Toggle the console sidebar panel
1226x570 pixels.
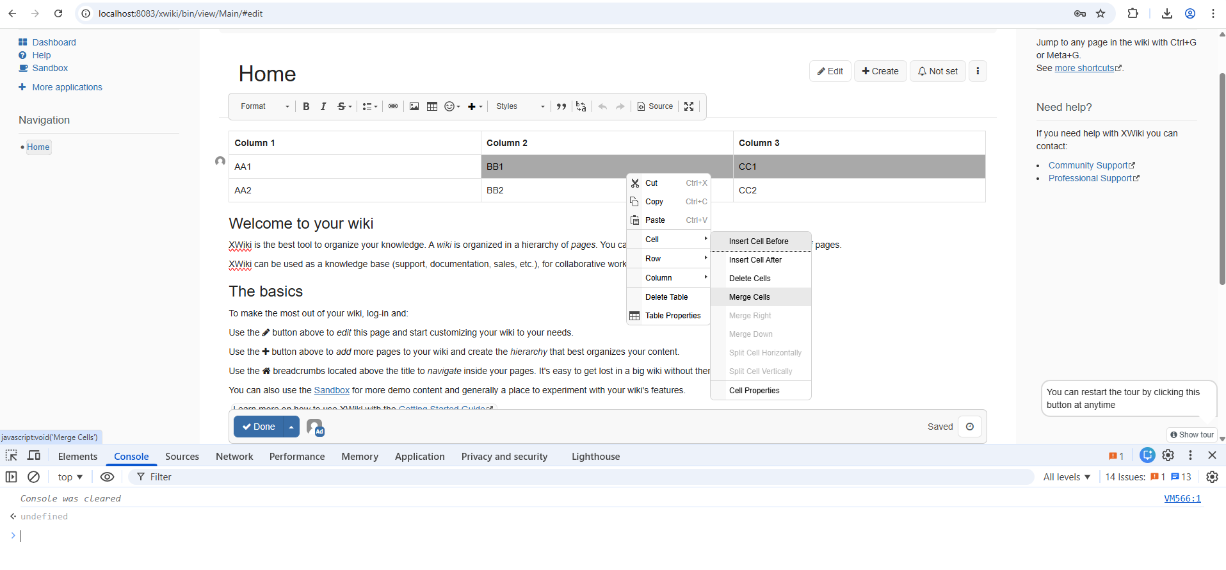(12, 477)
